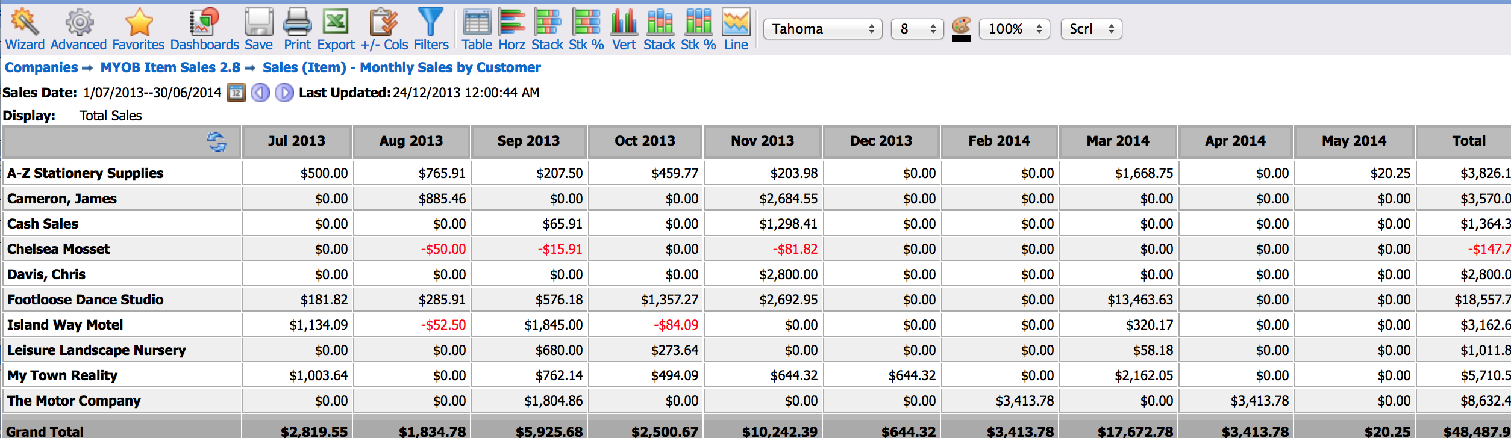Viewport: 1511px width, 438px height.
Task: Open Sales (Item) - Monthly Sales by Customer link
Action: (x=401, y=67)
